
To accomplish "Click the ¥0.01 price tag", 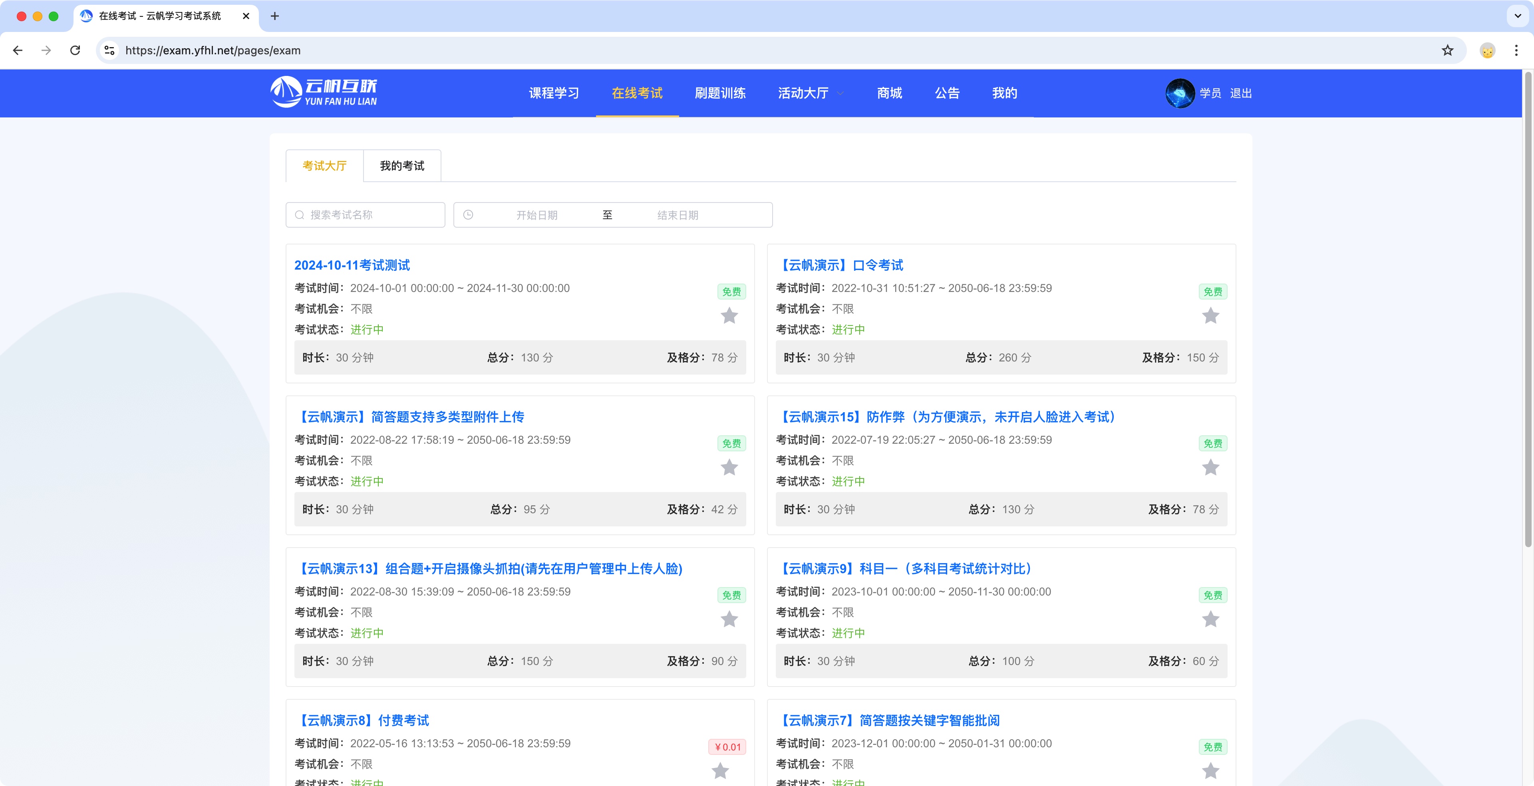I will (x=727, y=747).
